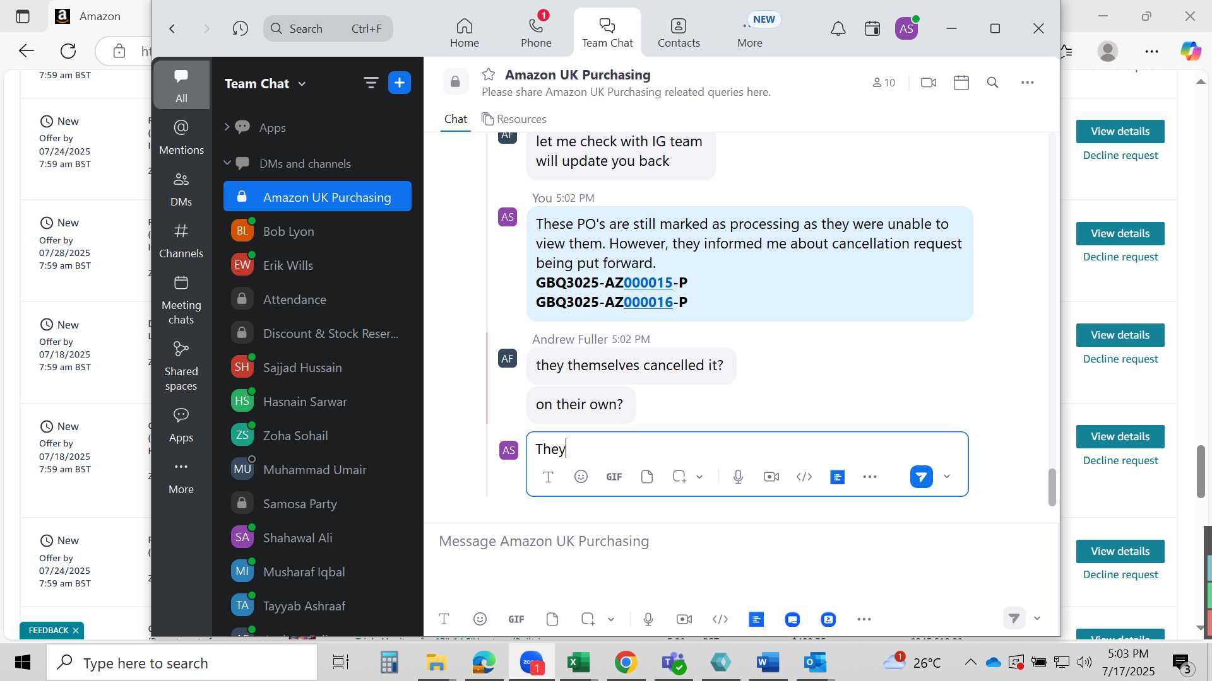Open Excel from the taskbar
Screen dimensions: 1212x681
(x=578, y=662)
